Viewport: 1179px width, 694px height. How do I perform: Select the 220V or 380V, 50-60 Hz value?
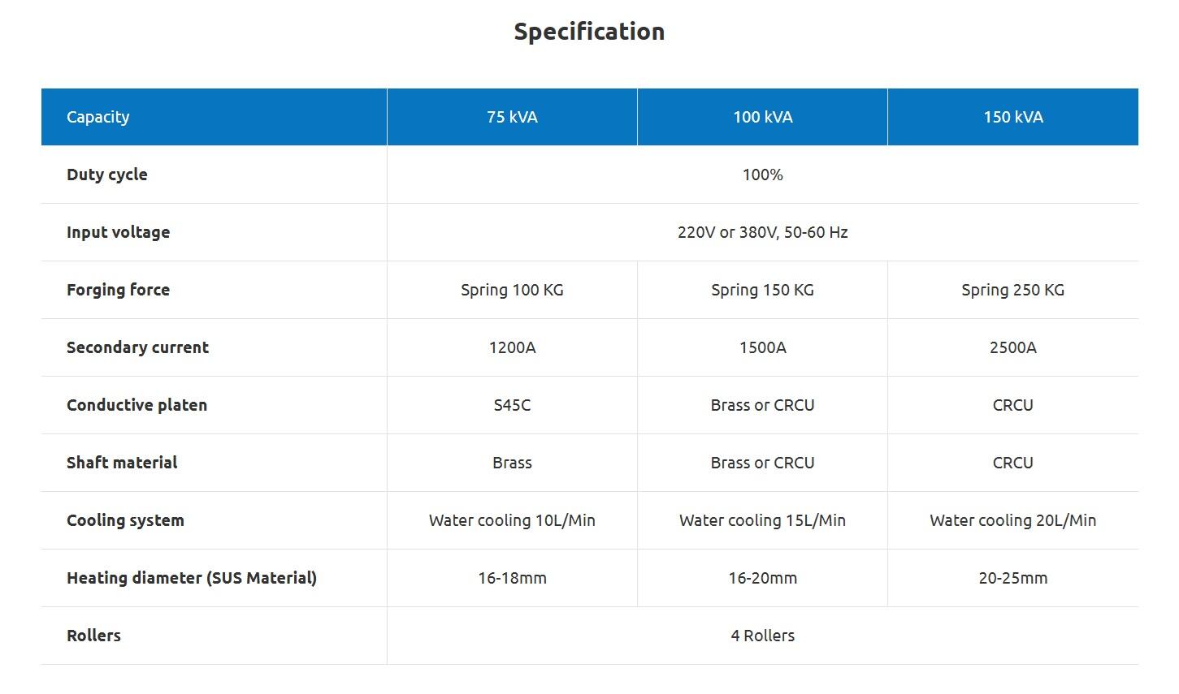(x=762, y=232)
